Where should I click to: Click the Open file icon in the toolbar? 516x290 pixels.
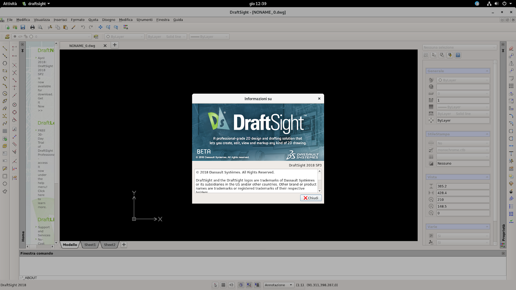click(x=15, y=27)
